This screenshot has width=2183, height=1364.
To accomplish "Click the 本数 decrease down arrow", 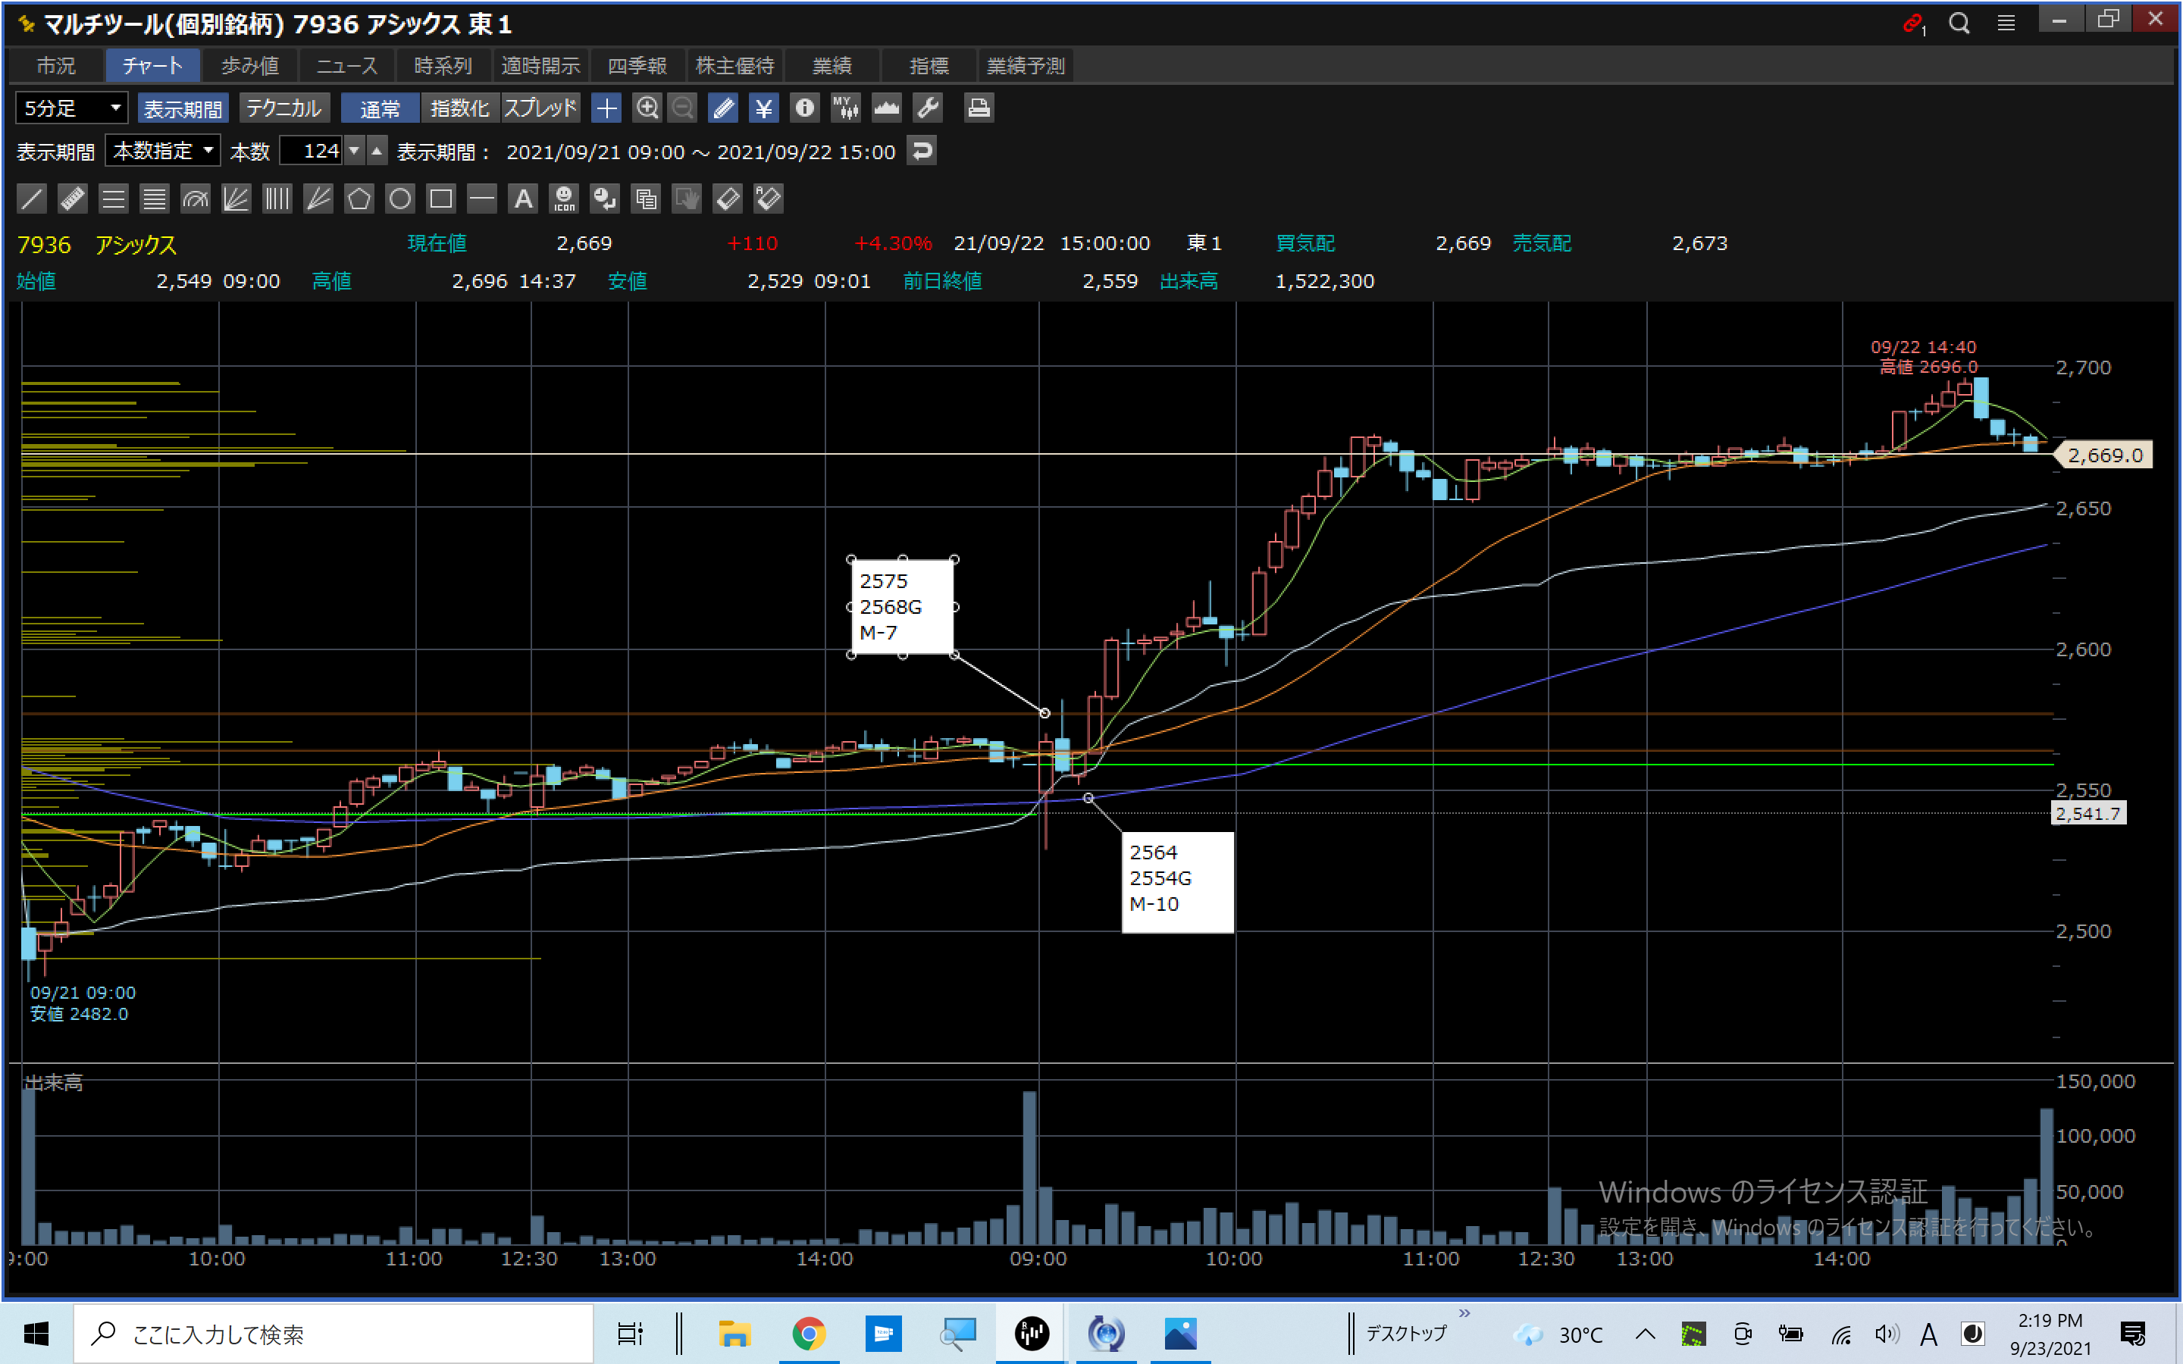I will tap(355, 151).
